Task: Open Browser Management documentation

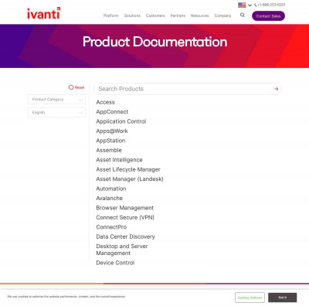Action: [124, 208]
